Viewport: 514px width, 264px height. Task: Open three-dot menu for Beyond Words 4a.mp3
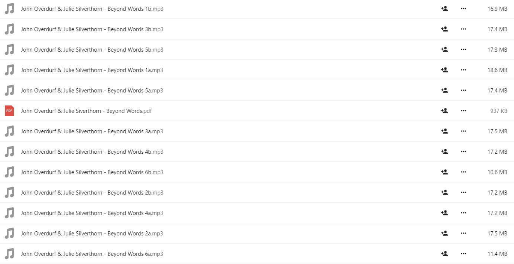point(463,213)
